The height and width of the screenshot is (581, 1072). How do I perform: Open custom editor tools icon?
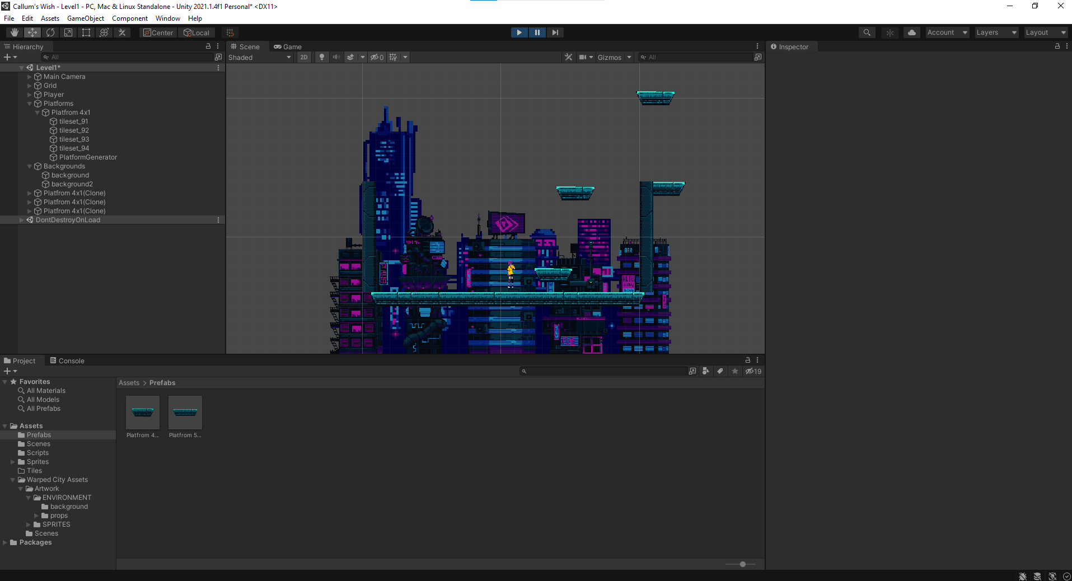[x=122, y=32]
